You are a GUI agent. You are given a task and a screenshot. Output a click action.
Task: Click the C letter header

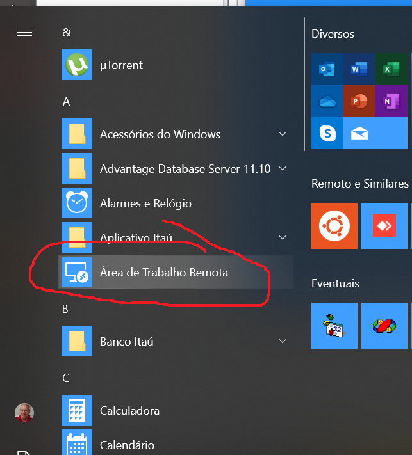click(65, 378)
